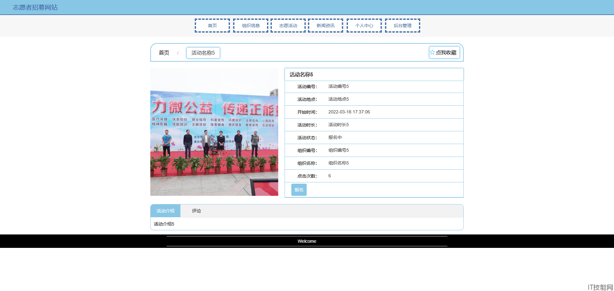Image resolution: width=614 pixels, height=291 pixels.
Task: Select the 组织名称5 value
Action: pyautogui.click(x=339, y=163)
